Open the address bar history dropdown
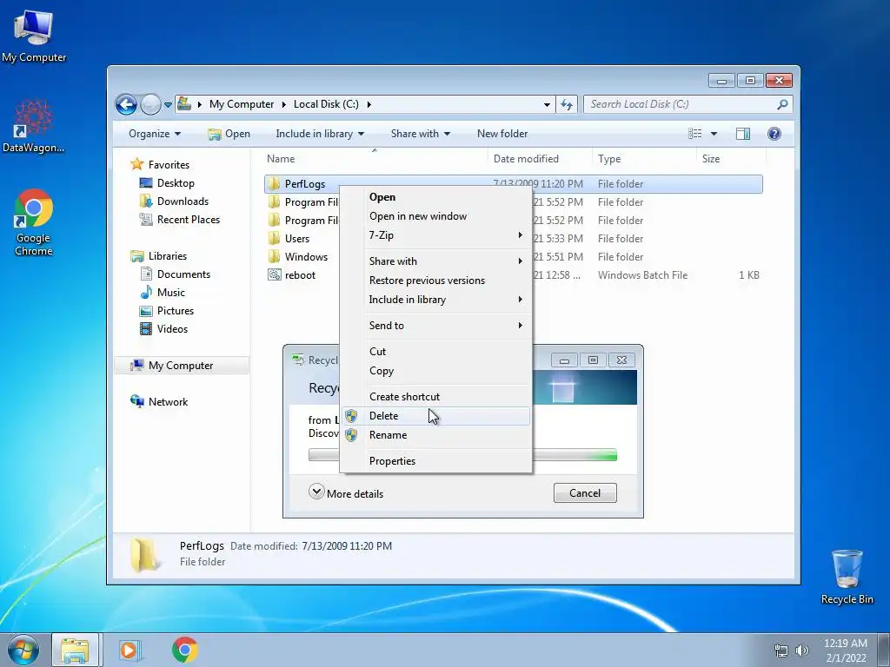Image resolution: width=890 pixels, height=667 pixels. point(547,104)
